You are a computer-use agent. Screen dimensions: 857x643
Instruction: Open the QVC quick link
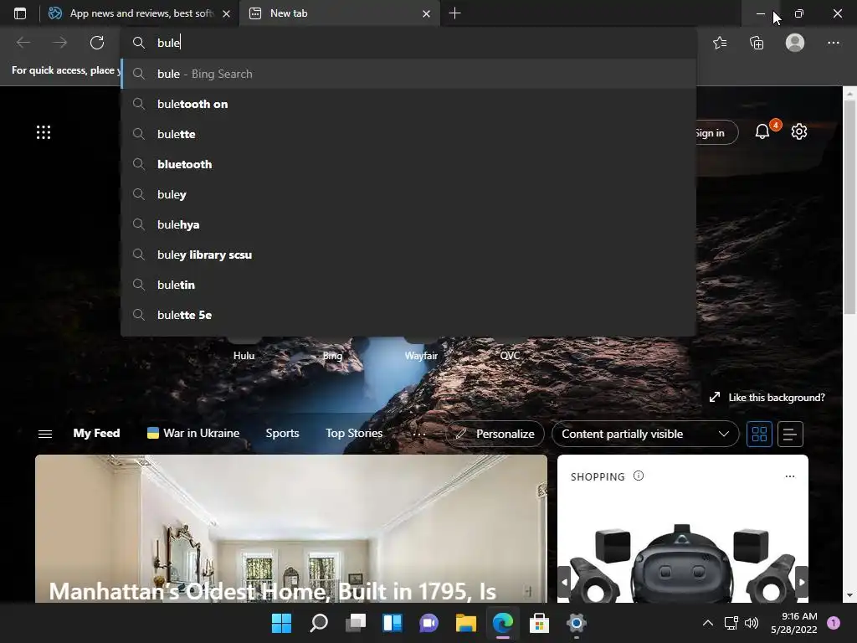[x=510, y=355]
